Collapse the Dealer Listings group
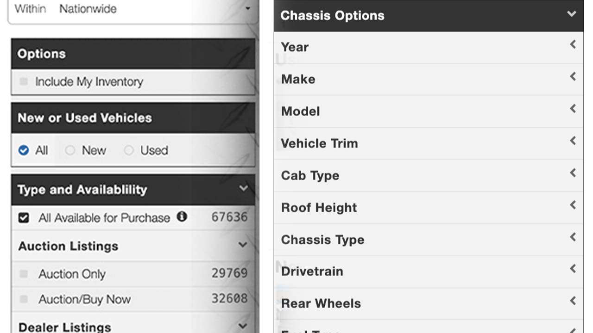The height and width of the screenshot is (333, 593). click(x=243, y=326)
